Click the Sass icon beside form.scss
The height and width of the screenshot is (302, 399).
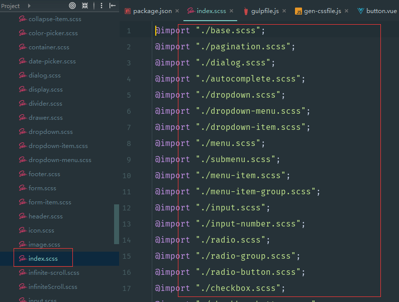(x=23, y=188)
